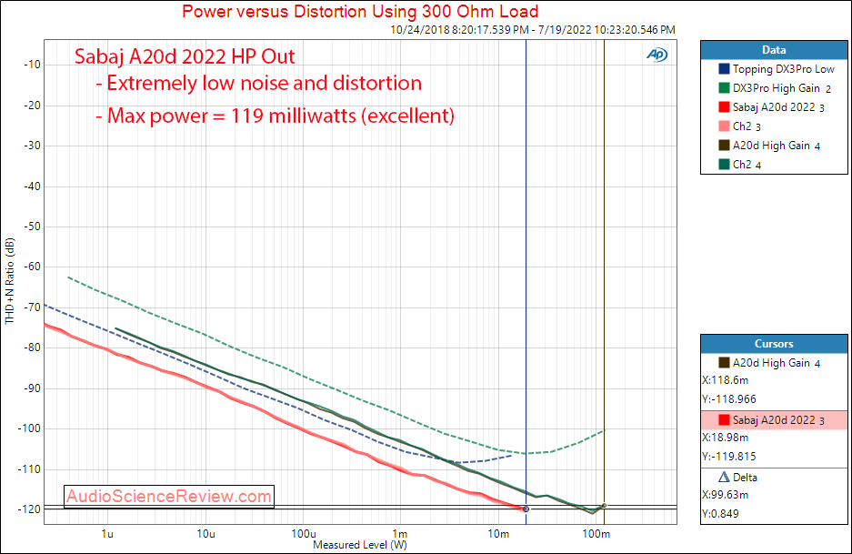This screenshot has width=852, height=554.
Task: Click the Extremely low noise and distortion annotation
Action: [x=258, y=83]
